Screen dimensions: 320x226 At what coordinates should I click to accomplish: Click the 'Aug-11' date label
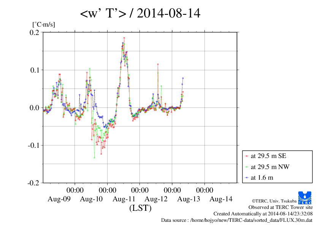pyautogui.click(x=124, y=199)
